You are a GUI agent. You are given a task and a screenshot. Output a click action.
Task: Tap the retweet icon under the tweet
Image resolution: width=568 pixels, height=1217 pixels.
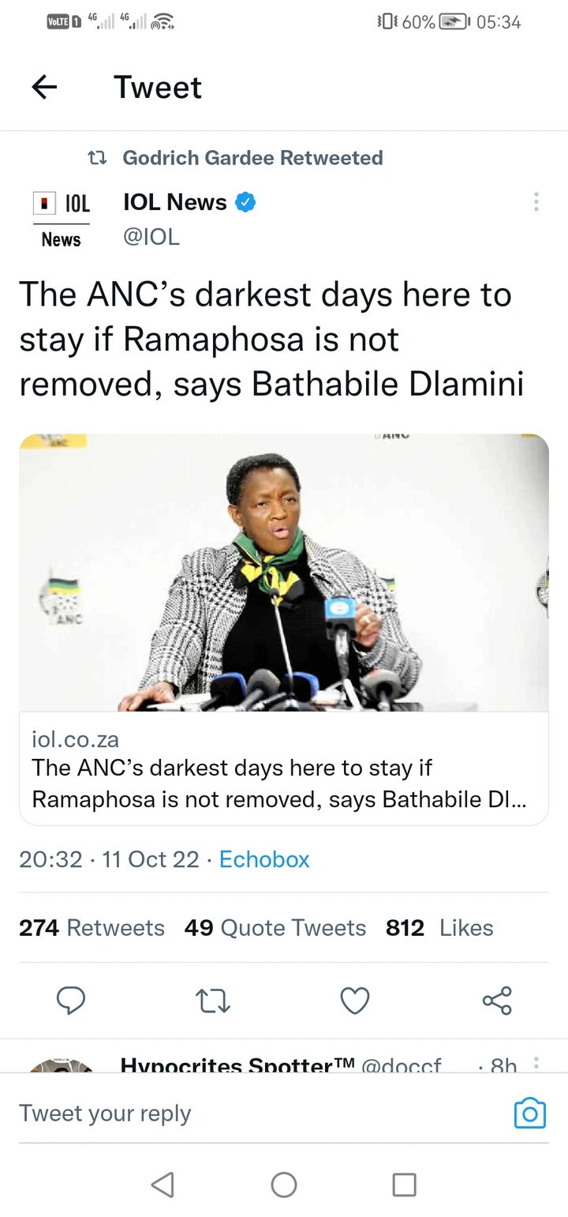[212, 1001]
